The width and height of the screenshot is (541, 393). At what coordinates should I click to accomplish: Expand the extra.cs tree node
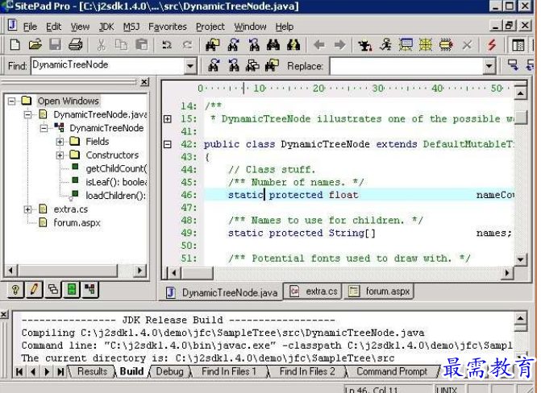click(x=28, y=209)
